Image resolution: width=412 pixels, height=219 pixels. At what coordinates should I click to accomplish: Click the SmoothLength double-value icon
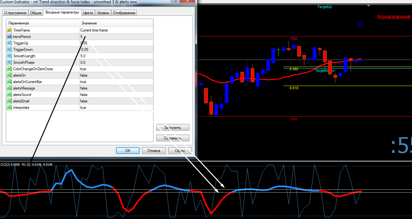9,56
